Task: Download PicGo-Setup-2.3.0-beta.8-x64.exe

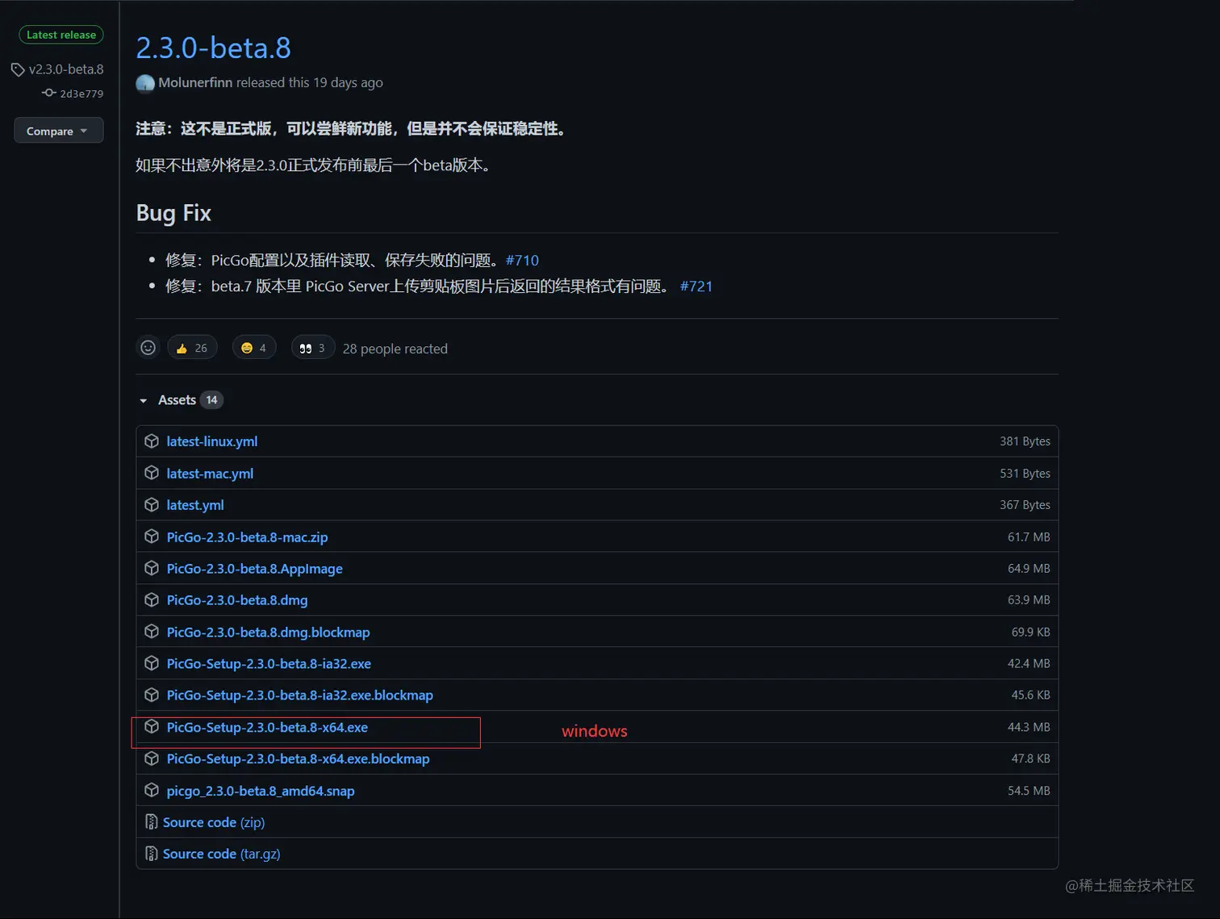Action: tap(267, 728)
